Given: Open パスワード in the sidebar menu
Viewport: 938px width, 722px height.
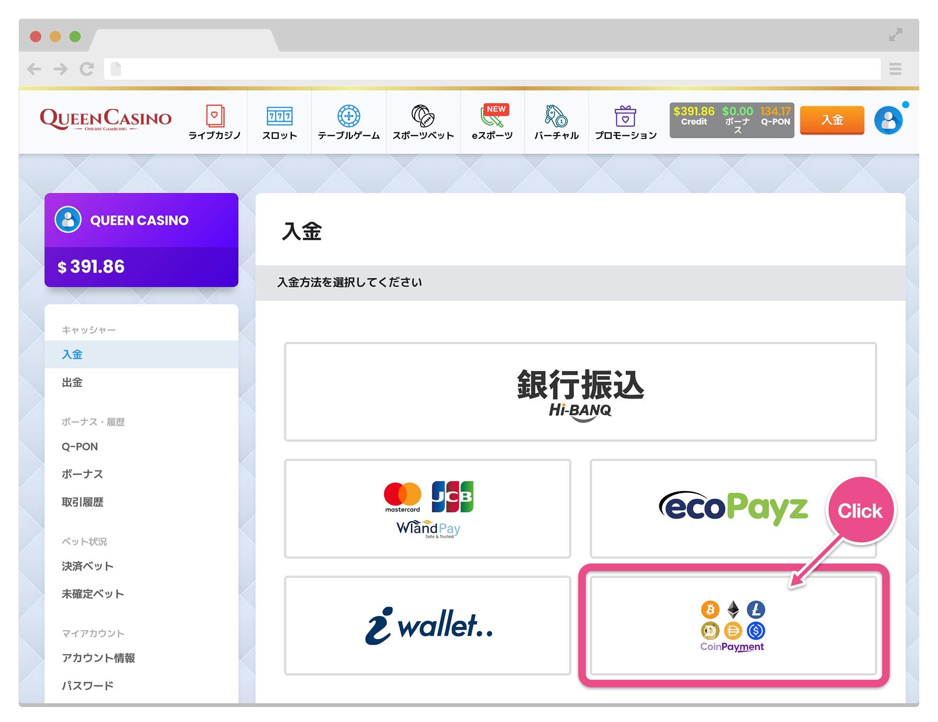Looking at the screenshot, I should pyautogui.click(x=141, y=685).
